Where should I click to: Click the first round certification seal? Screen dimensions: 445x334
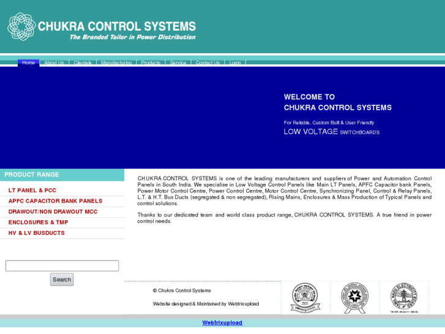(x=305, y=298)
